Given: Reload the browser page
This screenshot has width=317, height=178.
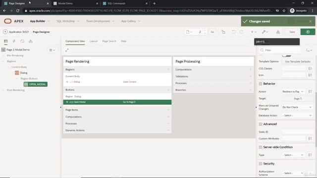Looking at the screenshot, I should pos(18,11).
